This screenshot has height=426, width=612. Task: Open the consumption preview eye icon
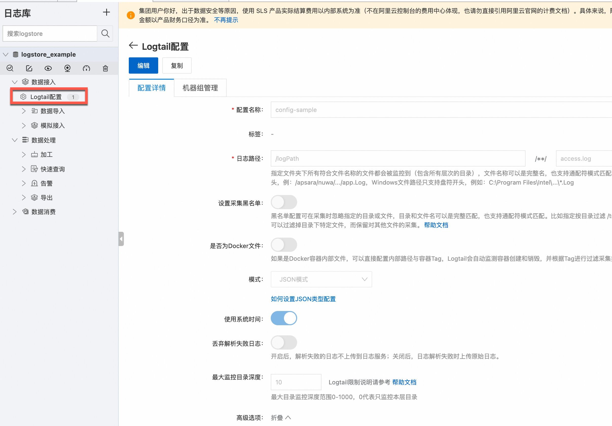(48, 68)
